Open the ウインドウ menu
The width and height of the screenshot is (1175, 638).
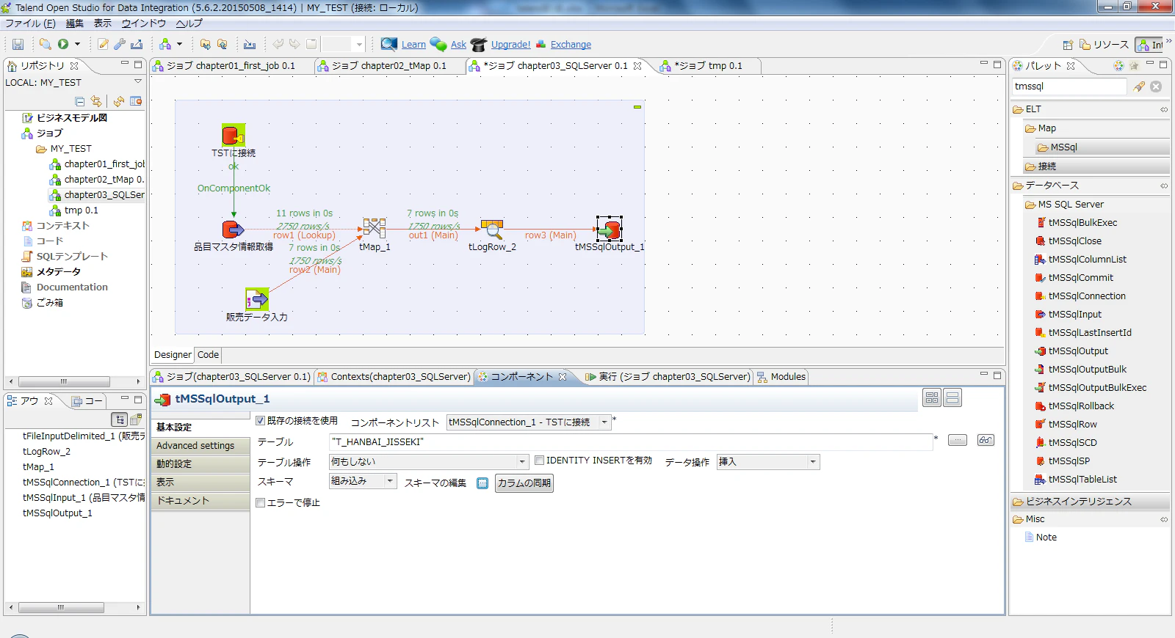(x=143, y=23)
